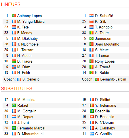The height and width of the screenshot is (138, 129).
Task: Click Dominican Republic flag beside M. Díaz
Action: coord(14,67)
